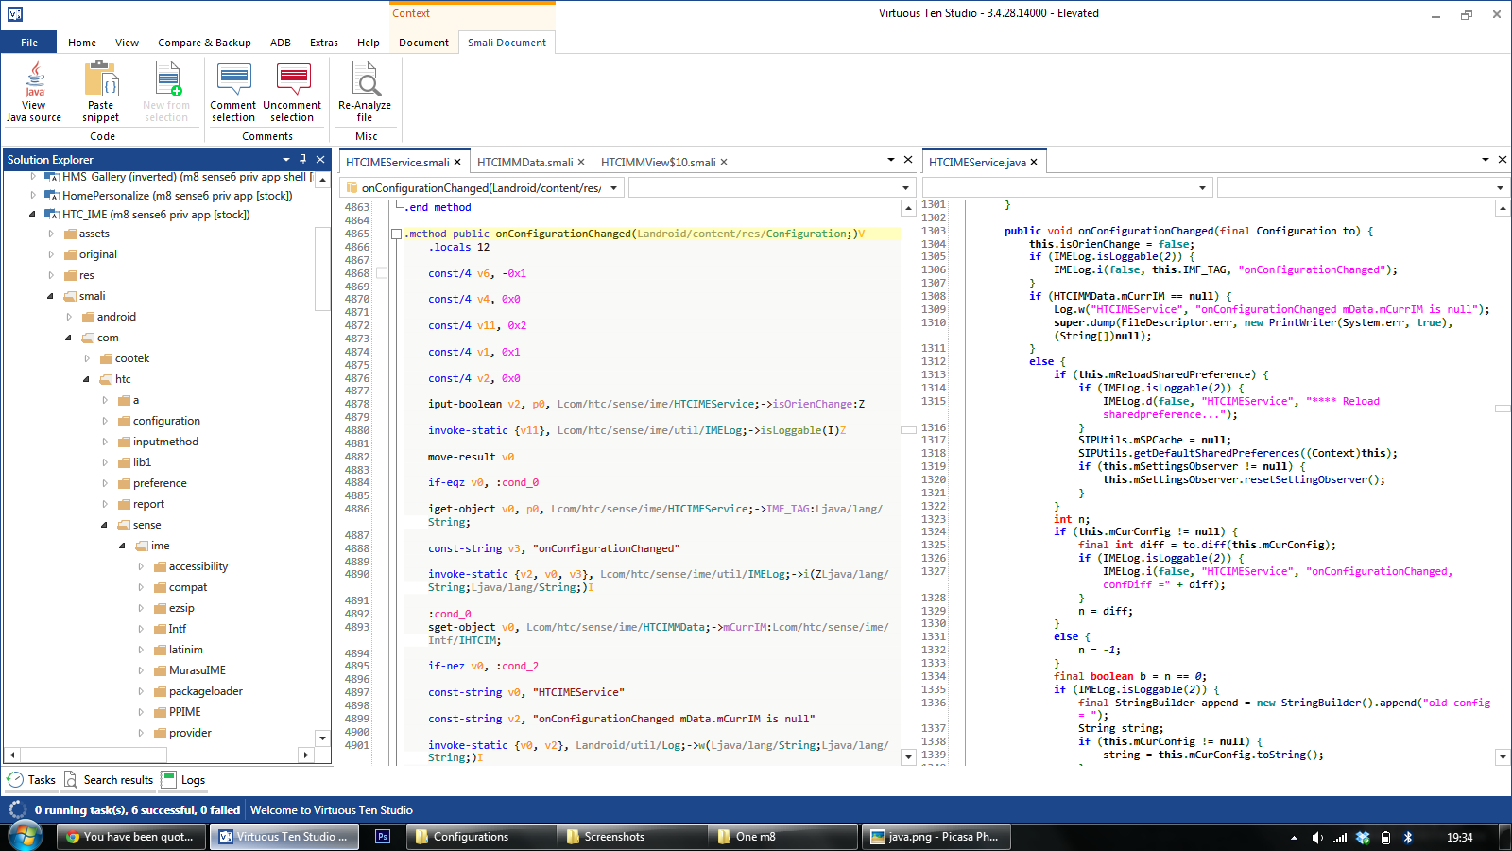Viewport: 1512px width, 851px height.
Task: Select the packageloader folder
Action: (206, 691)
